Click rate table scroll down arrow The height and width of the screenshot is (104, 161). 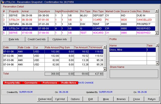click(105, 69)
